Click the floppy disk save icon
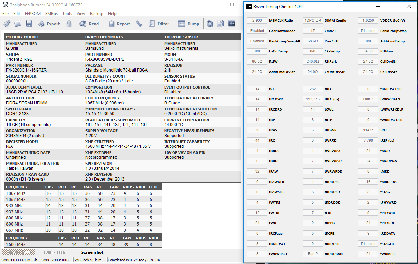418x264 pixels. click(29, 24)
